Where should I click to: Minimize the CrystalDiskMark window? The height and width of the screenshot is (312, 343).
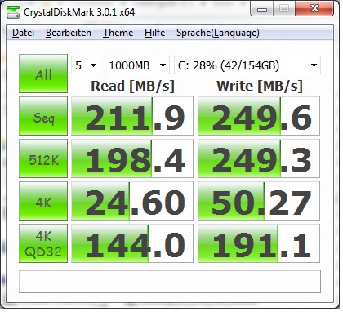click(261, 10)
